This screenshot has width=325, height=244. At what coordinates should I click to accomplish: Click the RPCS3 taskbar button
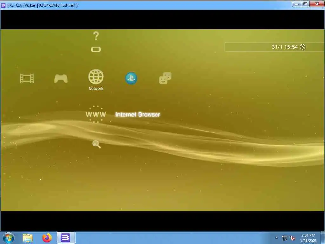(65, 238)
